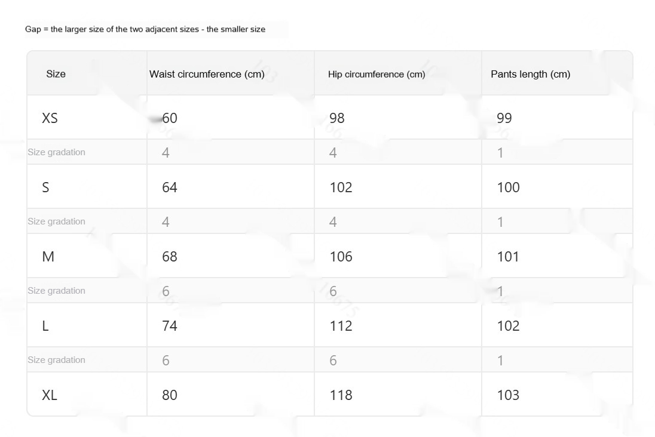Select Size gradation label between L and XL
The width and height of the screenshot is (655, 437).
(57, 360)
